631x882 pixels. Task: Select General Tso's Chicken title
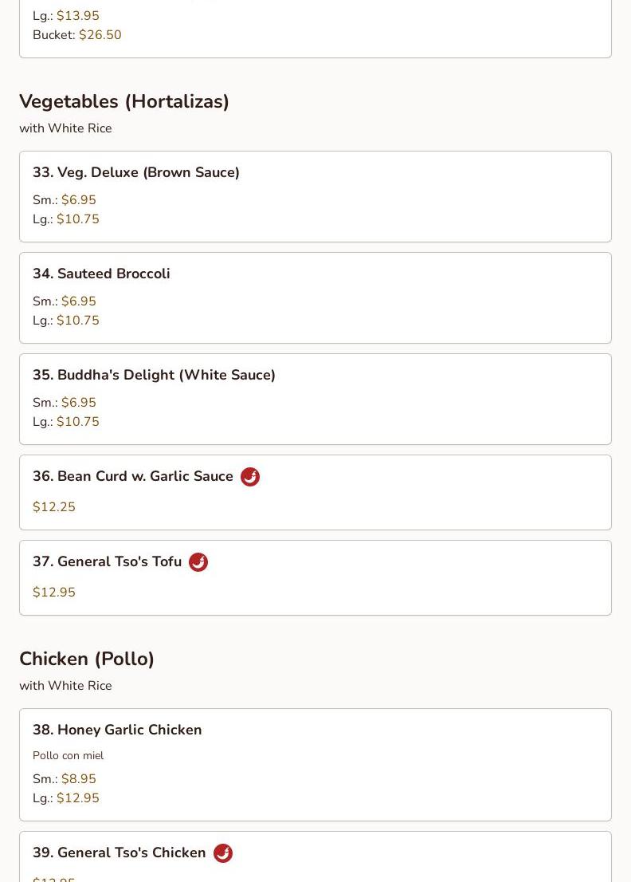120,852
